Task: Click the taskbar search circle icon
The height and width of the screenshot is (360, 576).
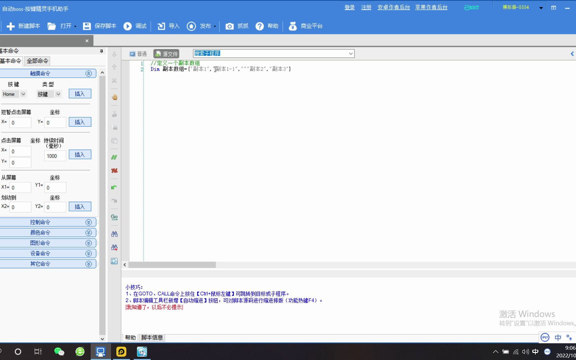Action: [x=18, y=352]
